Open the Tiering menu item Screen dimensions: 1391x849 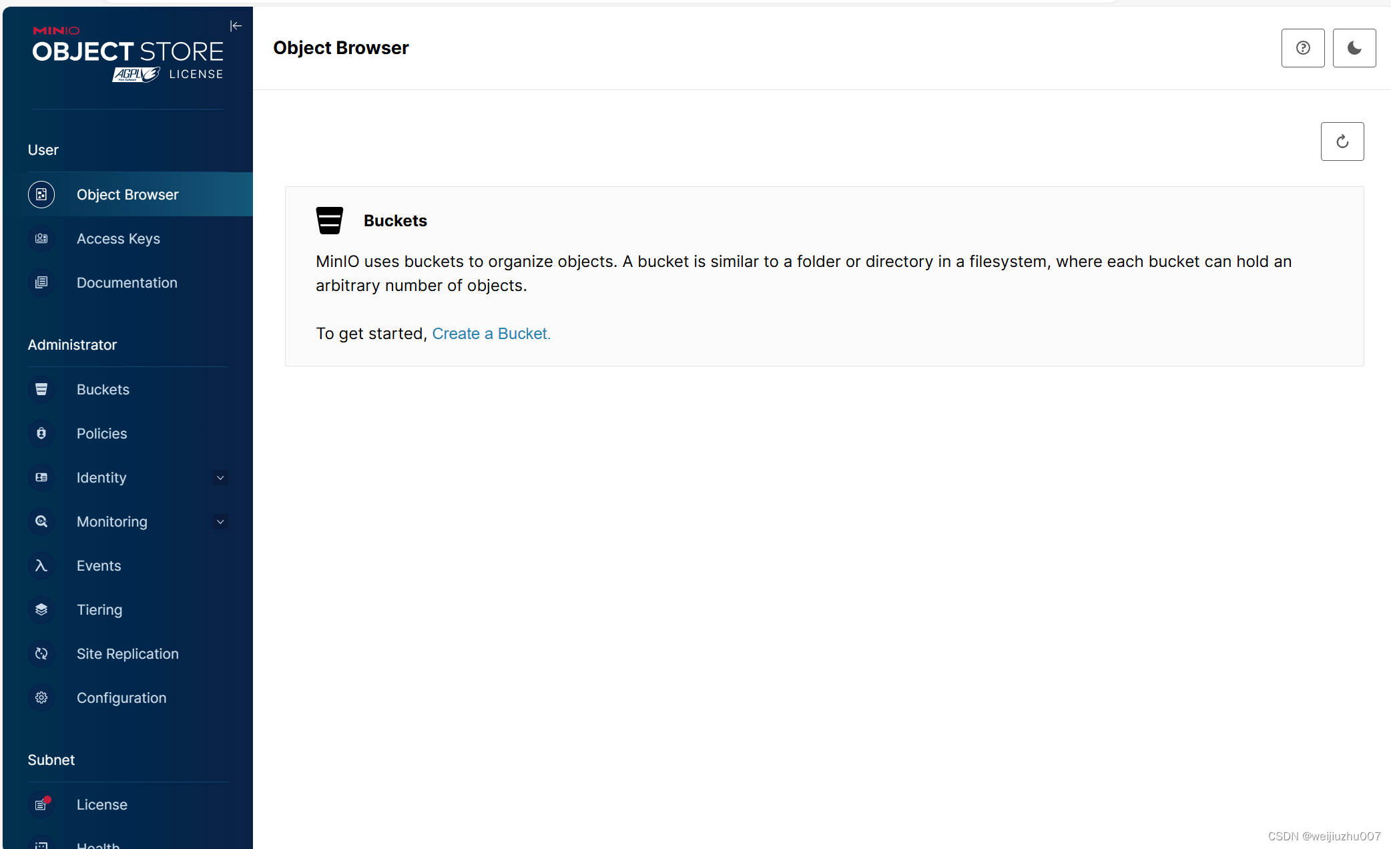[x=99, y=609]
